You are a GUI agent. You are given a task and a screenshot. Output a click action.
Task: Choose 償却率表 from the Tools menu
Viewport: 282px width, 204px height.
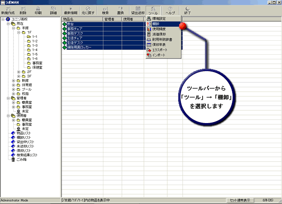(164, 44)
